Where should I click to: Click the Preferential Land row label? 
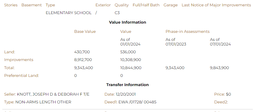click(21, 75)
